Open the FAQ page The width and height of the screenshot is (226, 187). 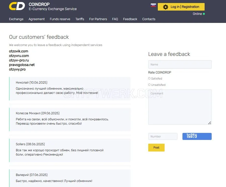pyautogui.click(x=115, y=19)
